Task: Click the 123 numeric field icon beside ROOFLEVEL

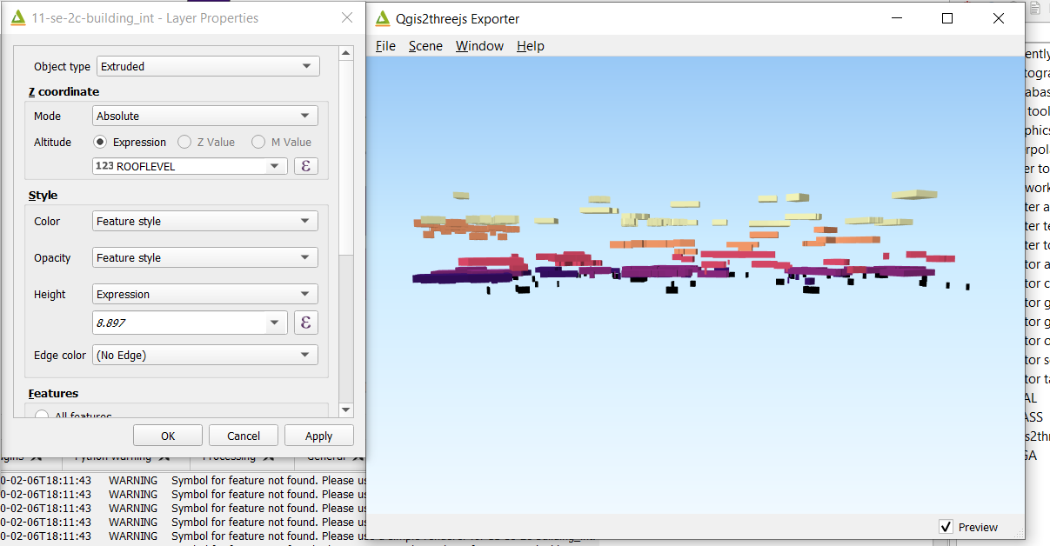Action: click(x=104, y=165)
